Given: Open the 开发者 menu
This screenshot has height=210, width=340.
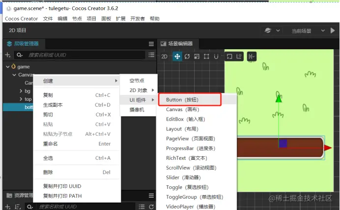Looking at the screenshot, I should pos(138,19).
